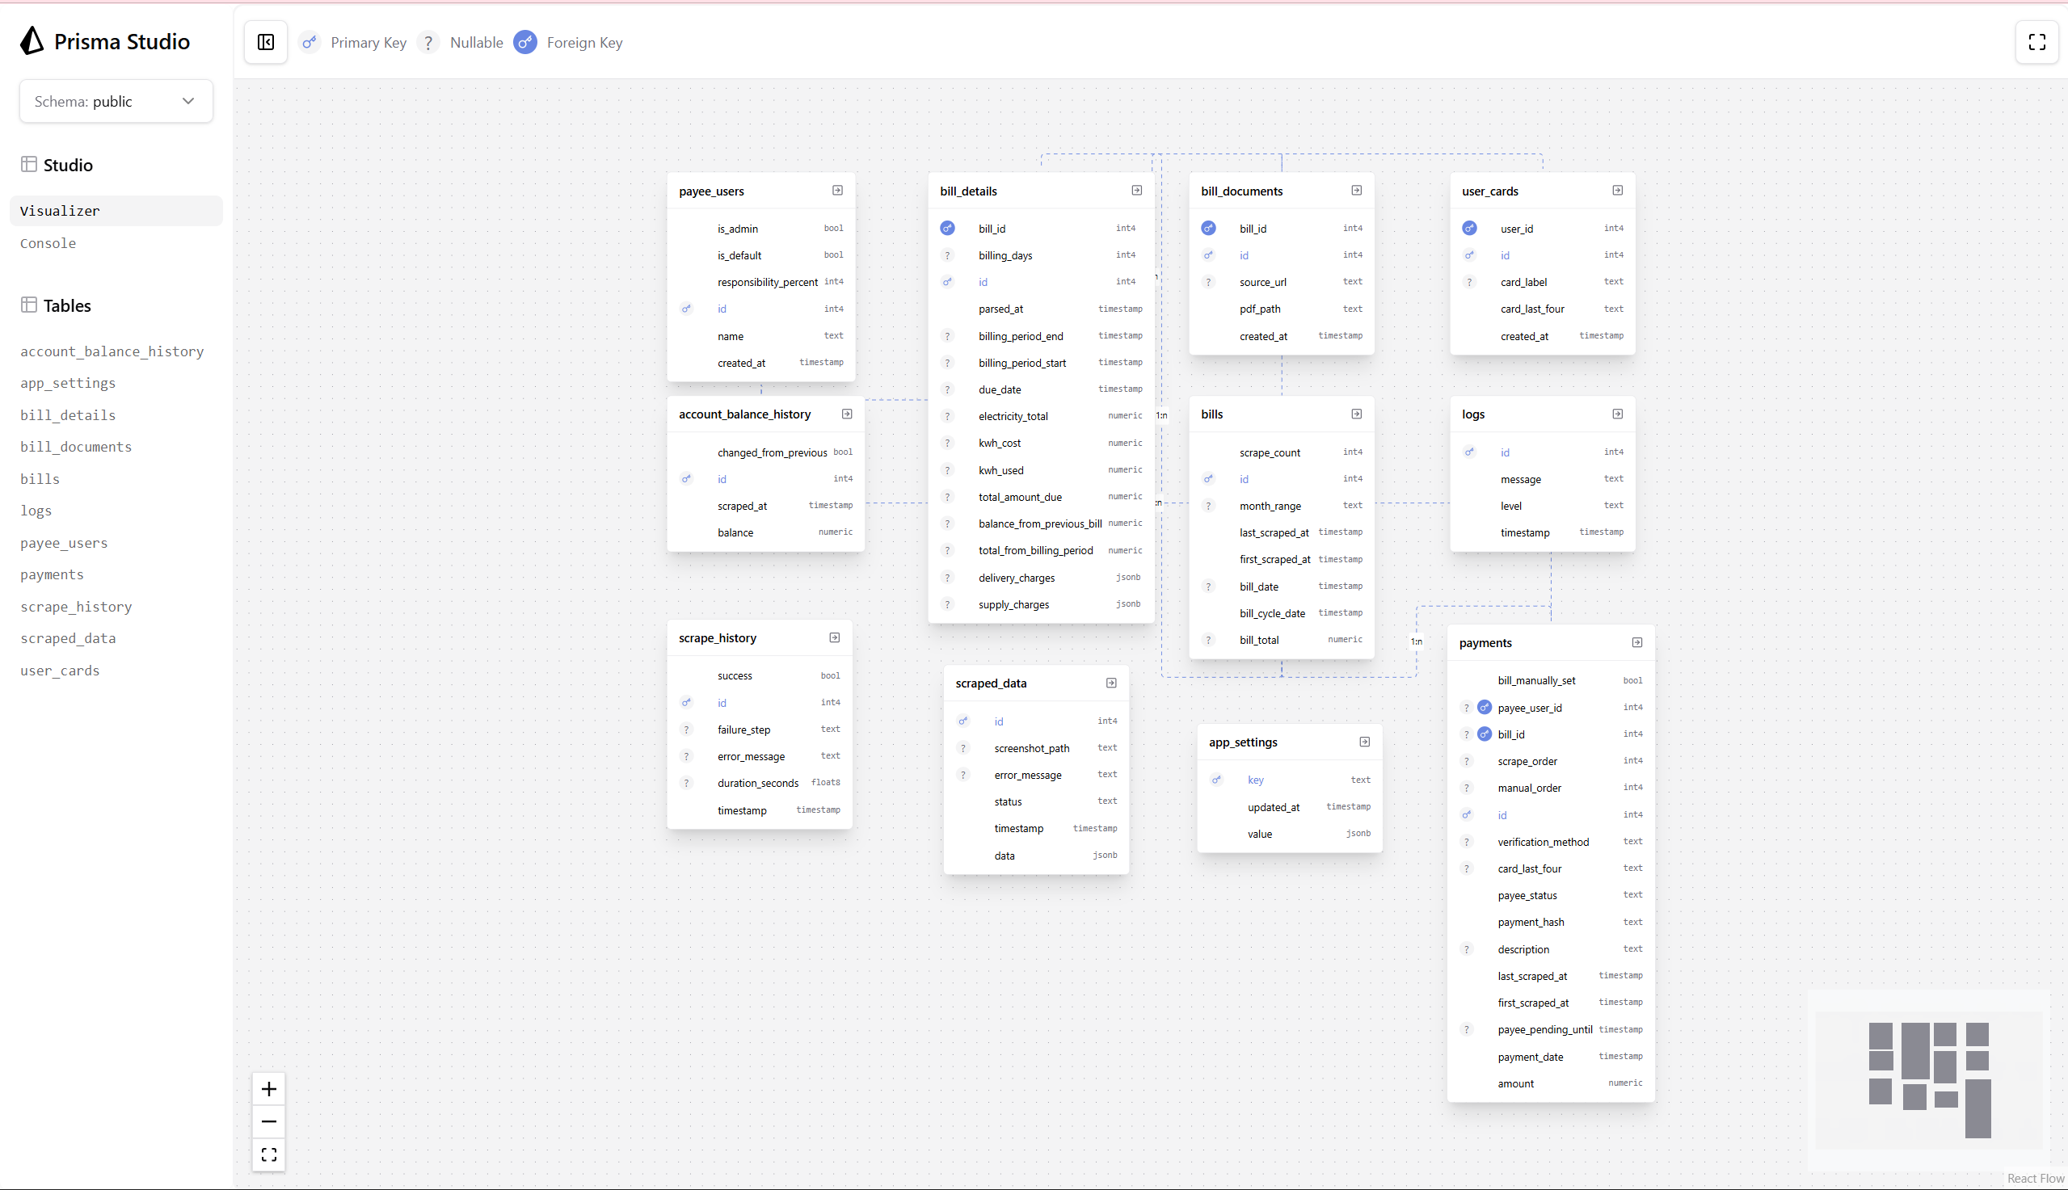
Task: Open the logs table via its arrow icon
Action: (1617, 414)
